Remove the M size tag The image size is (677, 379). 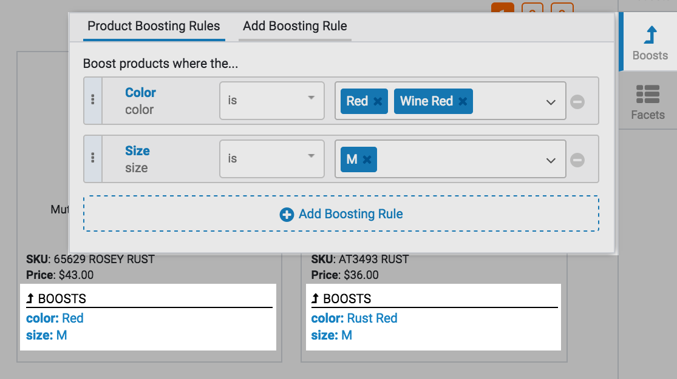[x=367, y=159]
